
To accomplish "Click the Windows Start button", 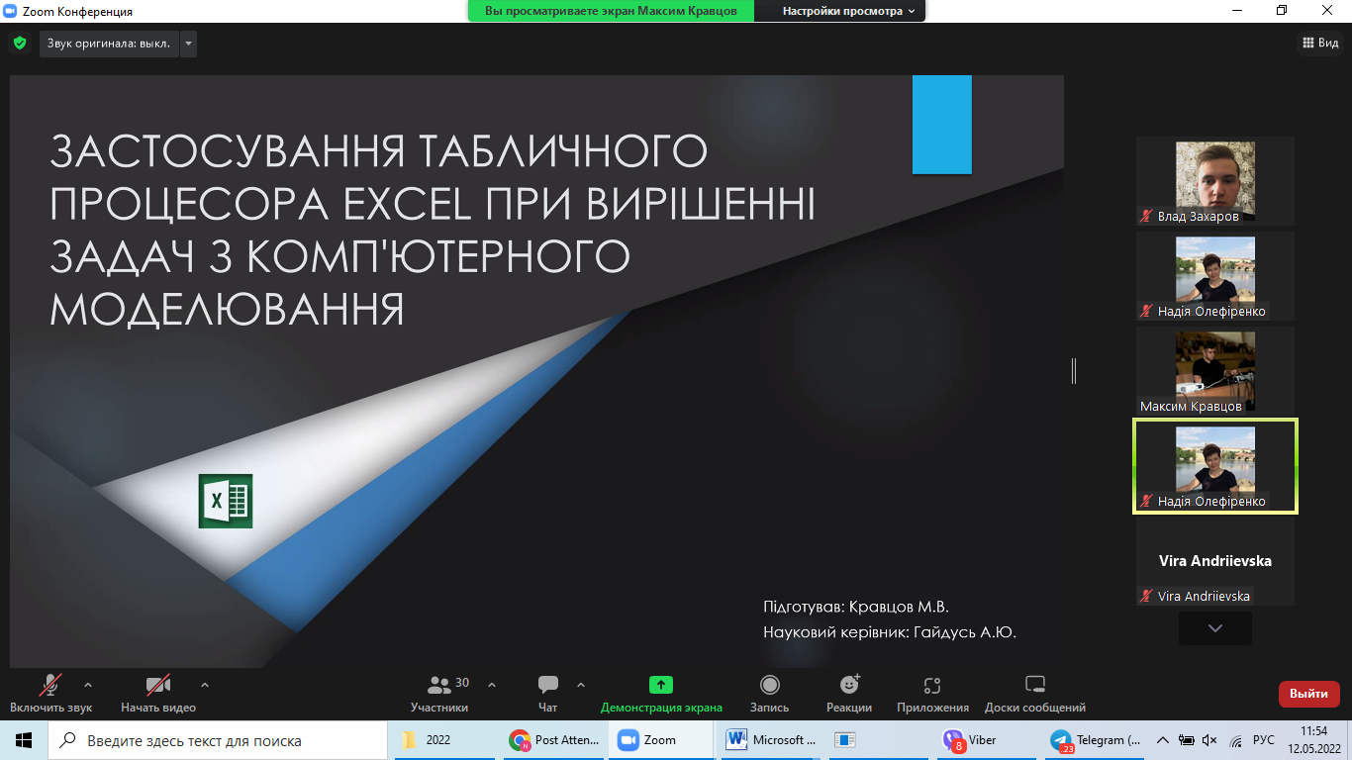I will (x=24, y=740).
